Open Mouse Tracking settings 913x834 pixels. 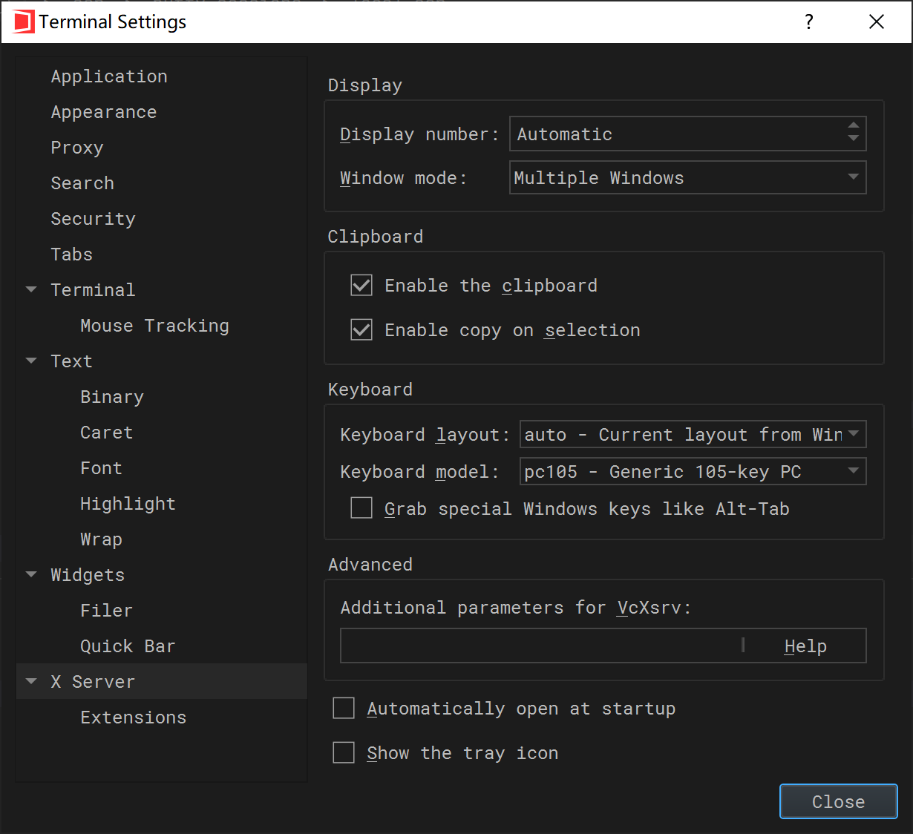click(x=155, y=326)
